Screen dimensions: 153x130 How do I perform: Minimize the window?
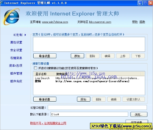(140, 3)
